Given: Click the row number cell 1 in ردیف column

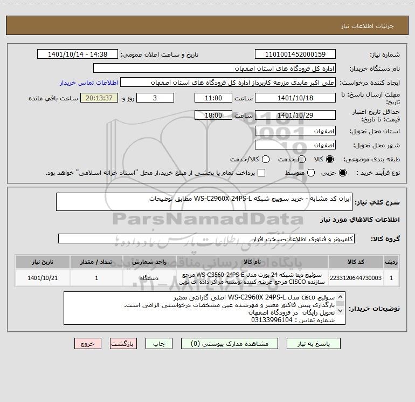Looking at the screenshot, I should [391, 278].
